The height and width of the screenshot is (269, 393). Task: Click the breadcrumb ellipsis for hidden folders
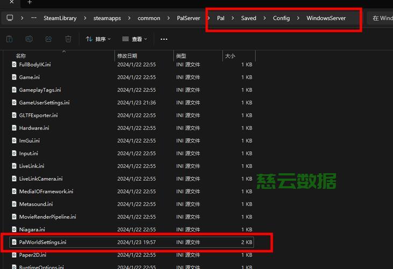[x=34, y=18]
